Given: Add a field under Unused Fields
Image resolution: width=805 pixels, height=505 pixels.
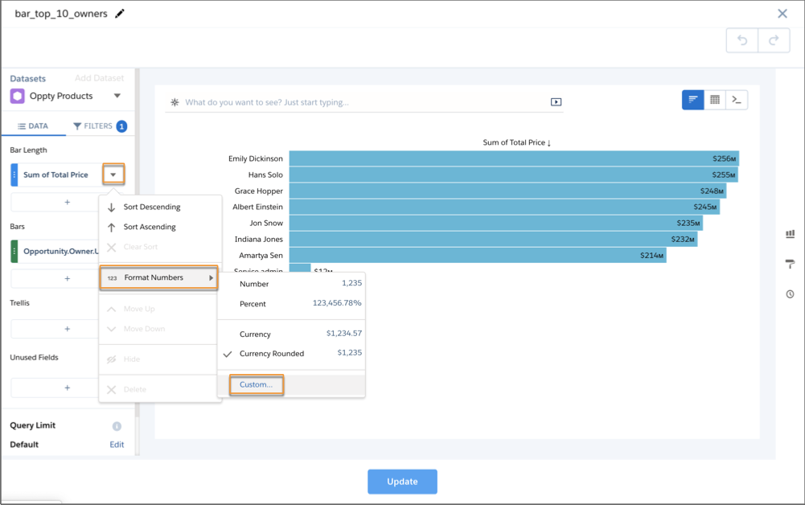Looking at the screenshot, I should 68,388.
